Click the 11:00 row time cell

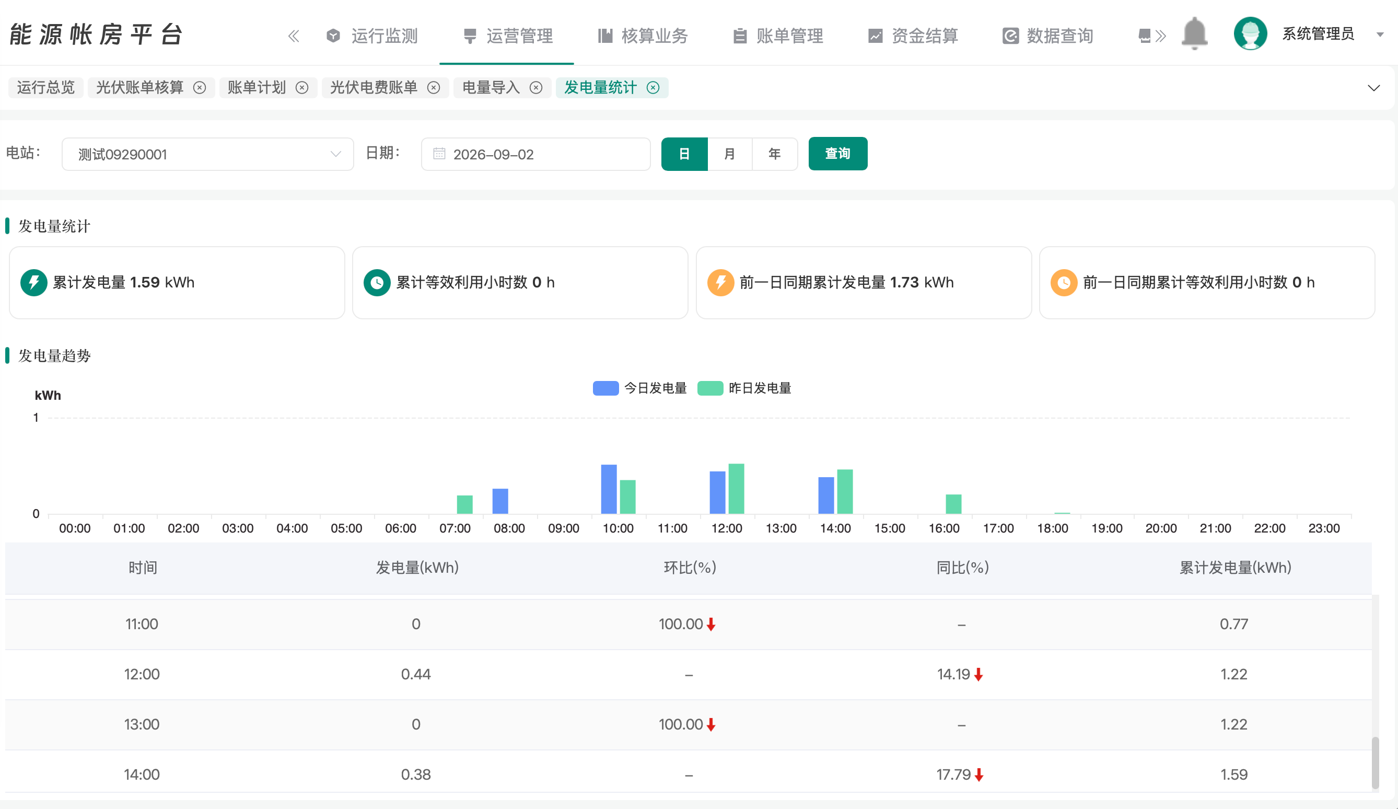point(142,624)
